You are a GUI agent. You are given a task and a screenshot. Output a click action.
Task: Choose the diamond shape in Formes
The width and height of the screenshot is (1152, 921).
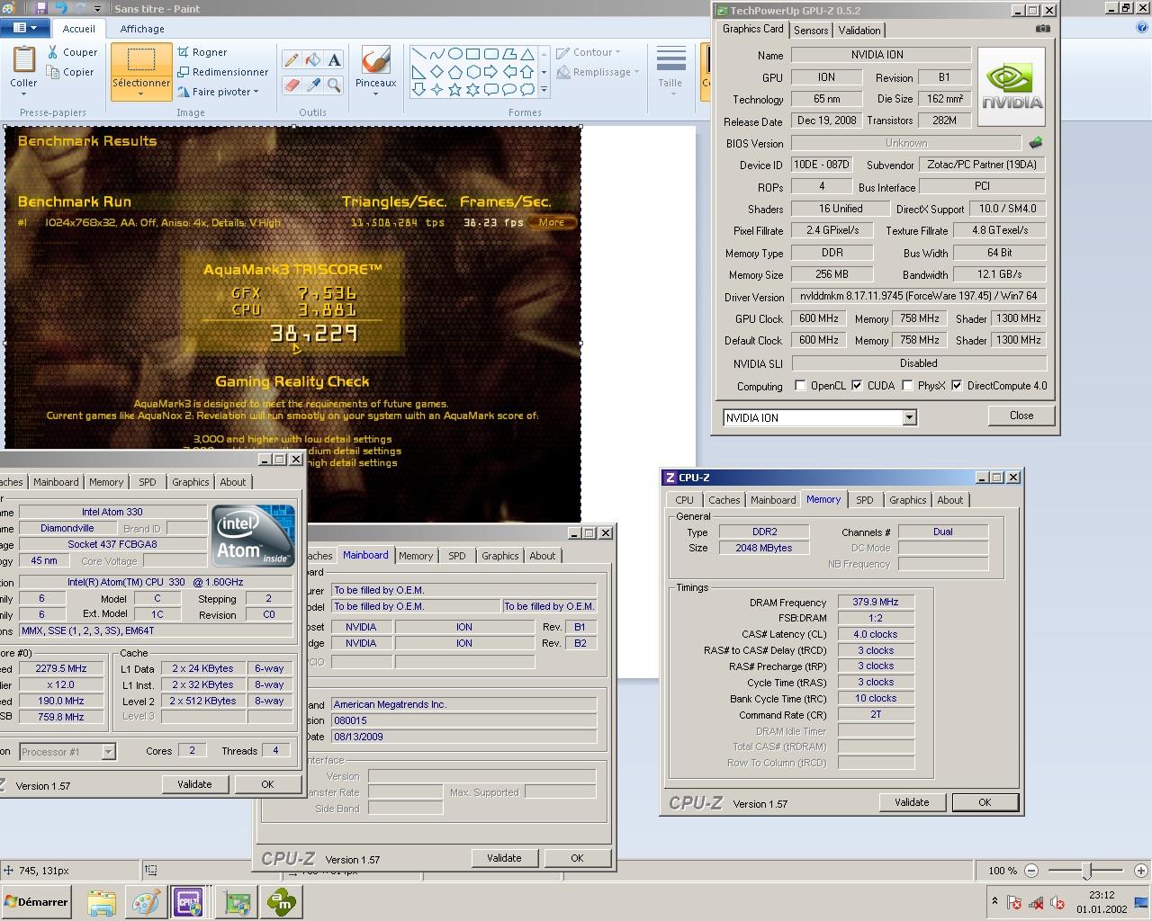point(436,71)
